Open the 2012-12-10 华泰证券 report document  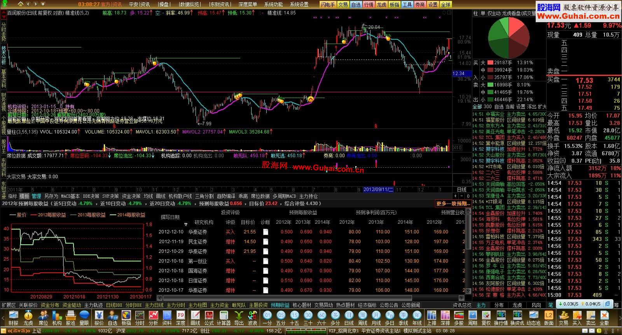point(266,232)
